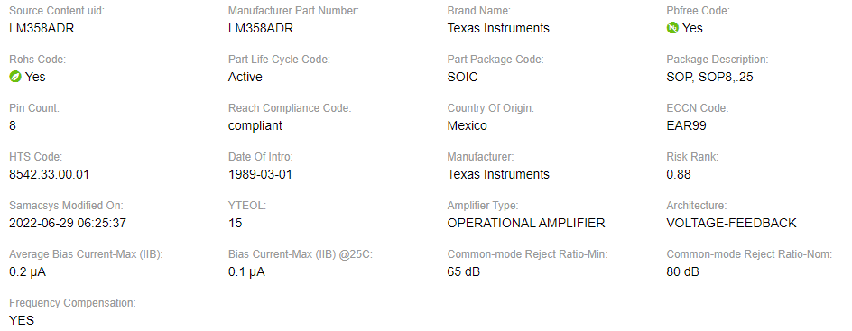852x331 pixels.
Task: Click the Texas Instruments brand name value
Action: [498, 28]
